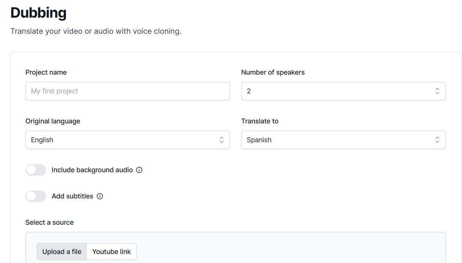Switch to the Youtube link tab

(x=111, y=252)
